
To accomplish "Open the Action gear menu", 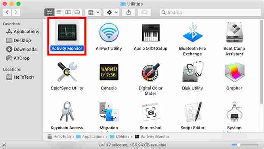I will click(112, 12).
